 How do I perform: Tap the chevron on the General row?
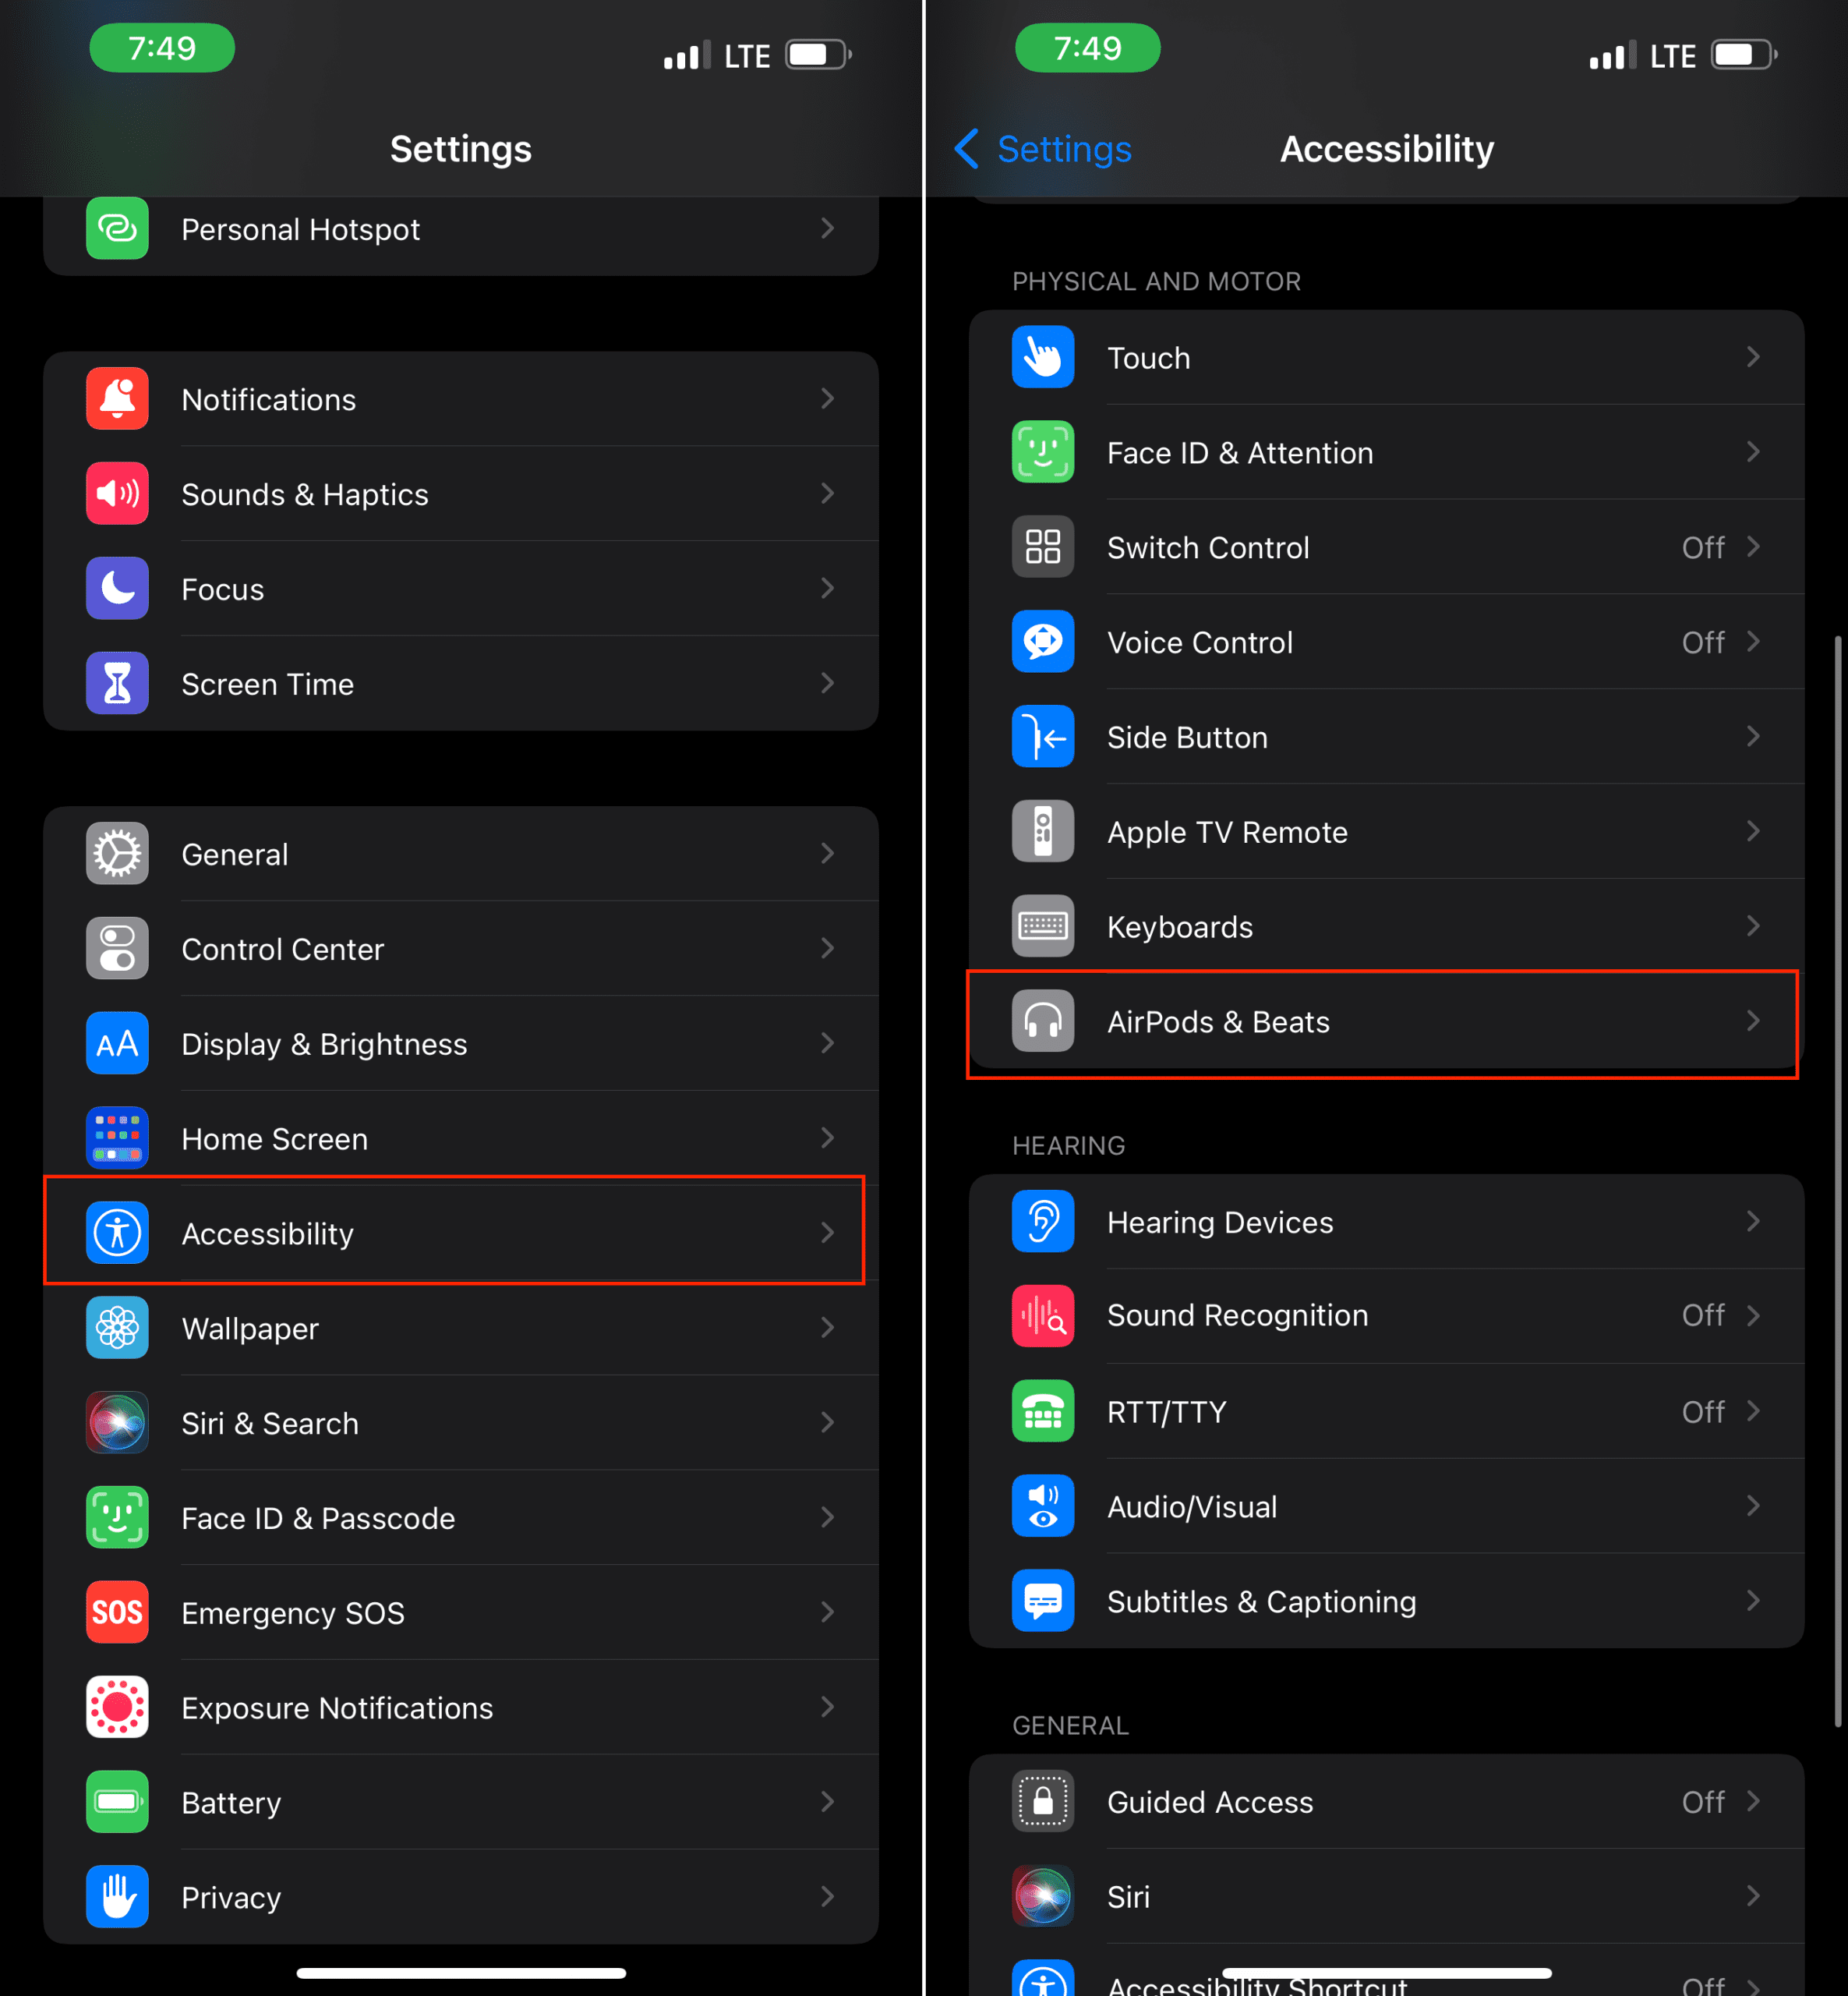coord(827,854)
